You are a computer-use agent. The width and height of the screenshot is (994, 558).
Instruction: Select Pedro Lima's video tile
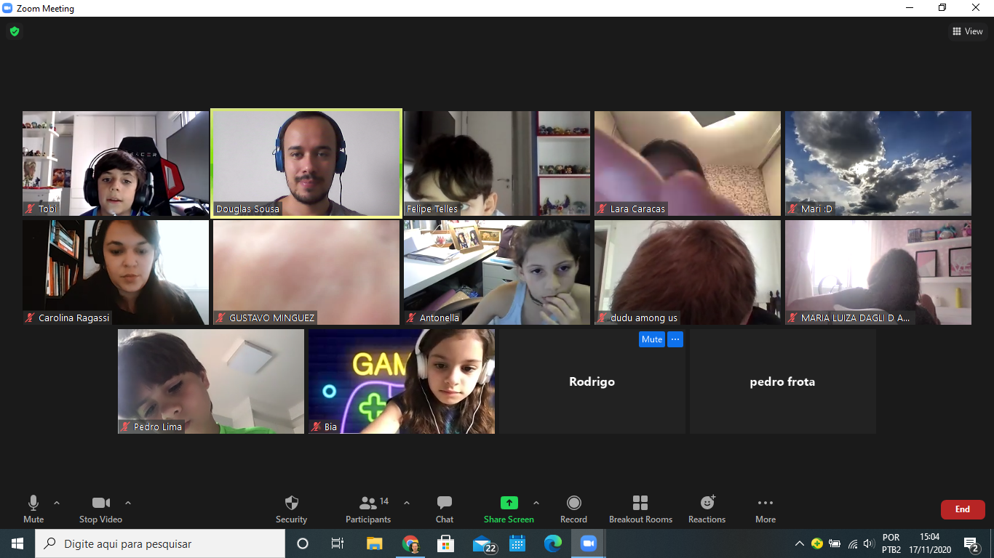point(211,381)
